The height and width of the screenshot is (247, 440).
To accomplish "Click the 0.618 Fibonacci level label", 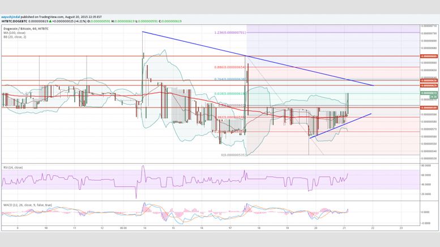I will [230, 94].
